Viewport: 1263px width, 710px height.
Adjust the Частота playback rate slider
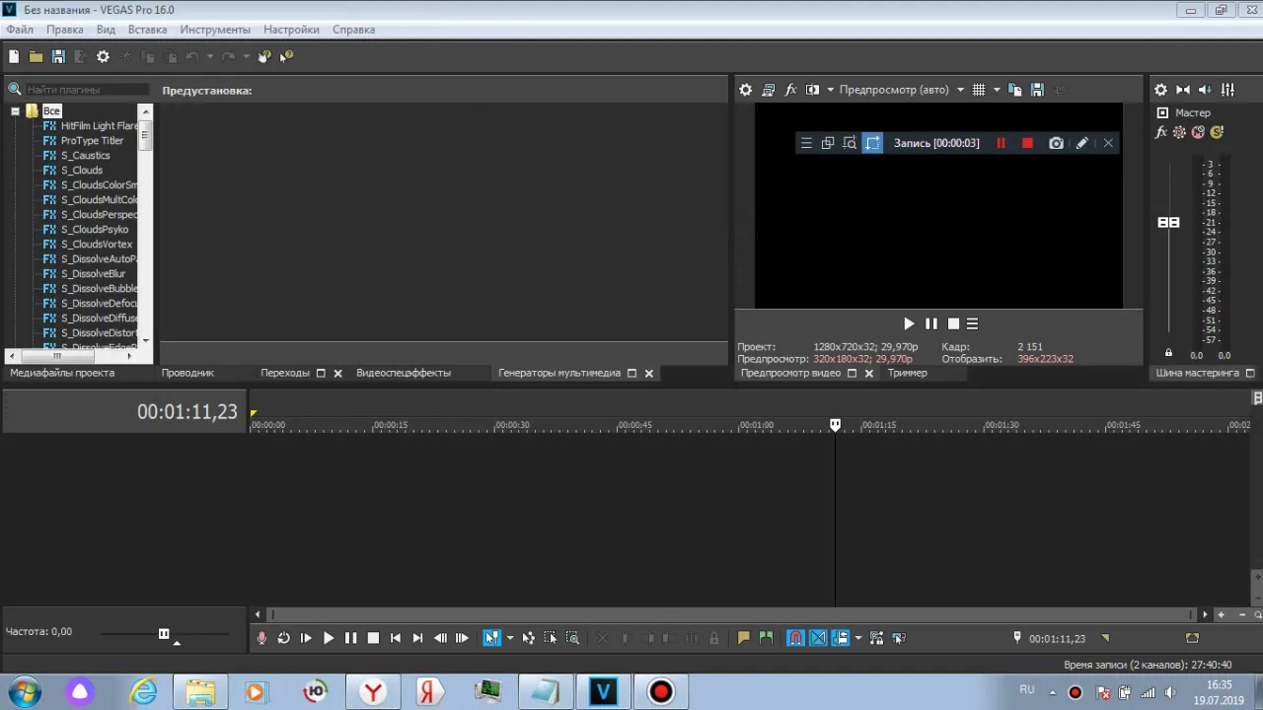tap(164, 634)
